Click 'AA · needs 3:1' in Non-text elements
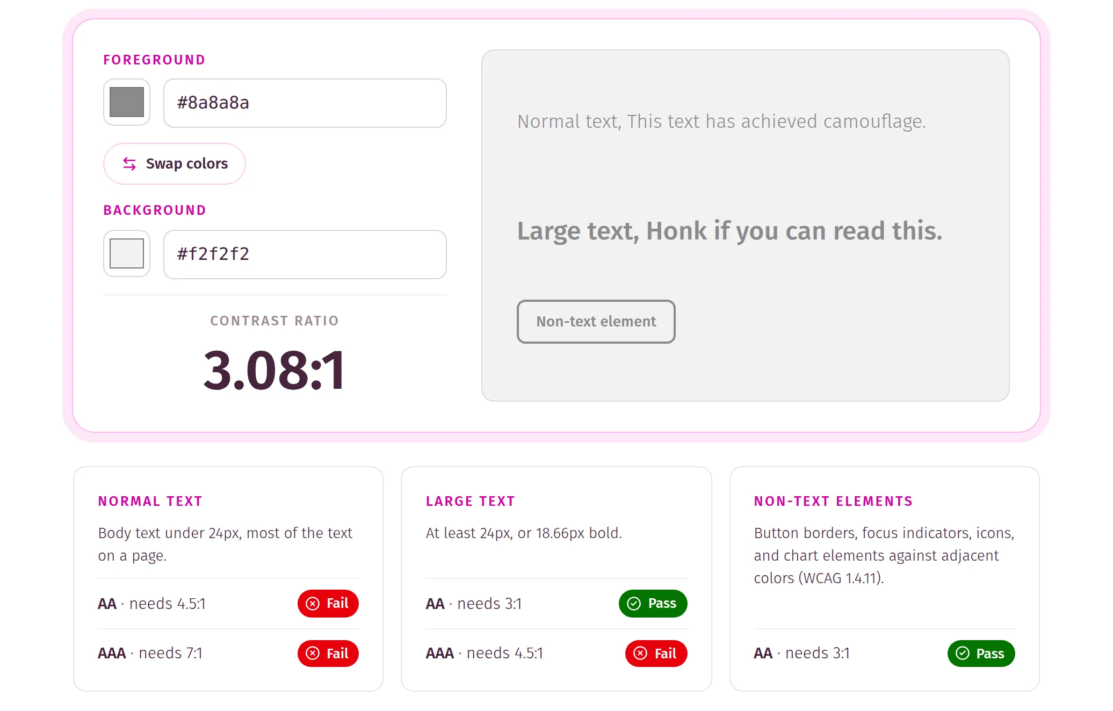This screenshot has height=711, width=1113. pos(802,654)
